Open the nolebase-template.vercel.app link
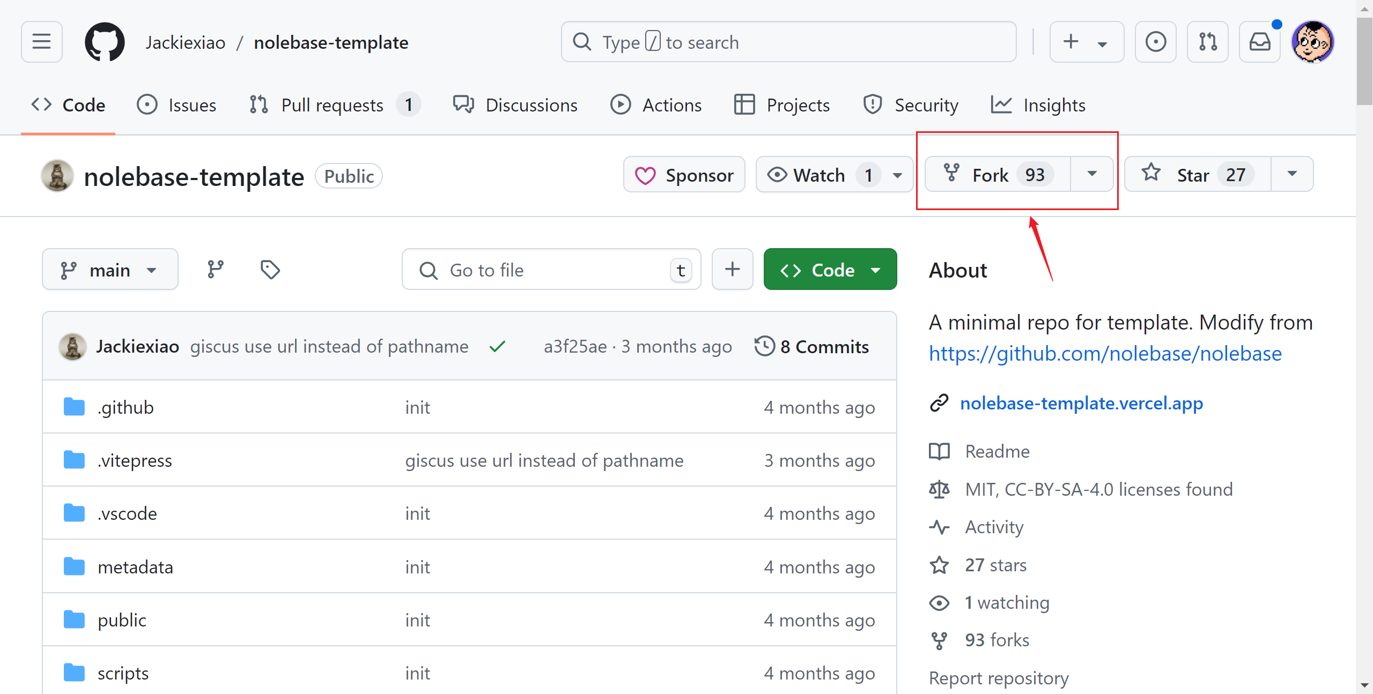This screenshot has height=694, width=1373. point(1081,403)
